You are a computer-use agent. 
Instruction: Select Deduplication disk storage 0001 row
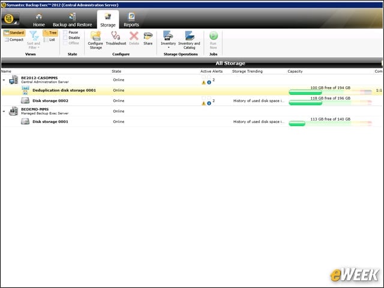coord(192,91)
